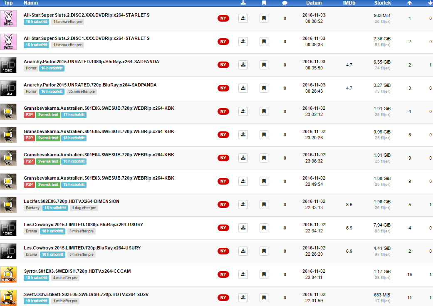Bookmark Anarchy.Parlor 720p SADPANDA torrent
This screenshot has height=306, width=433.
tap(264, 88)
